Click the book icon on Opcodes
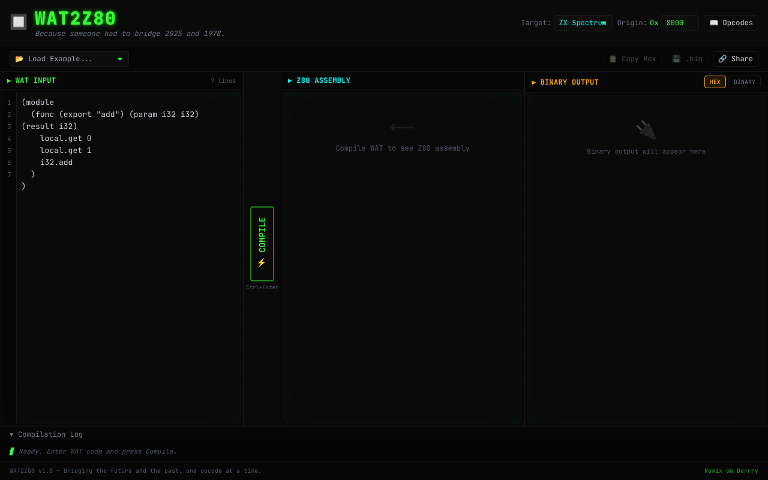 click(714, 23)
